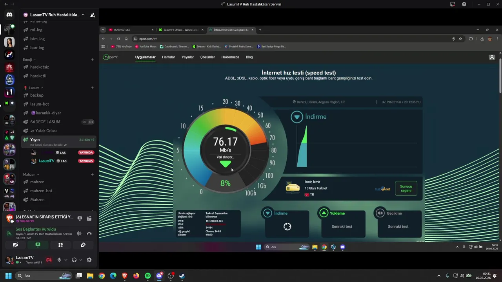Show hidden system tray icons chevron

pyautogui.click(x=439, y=276)
